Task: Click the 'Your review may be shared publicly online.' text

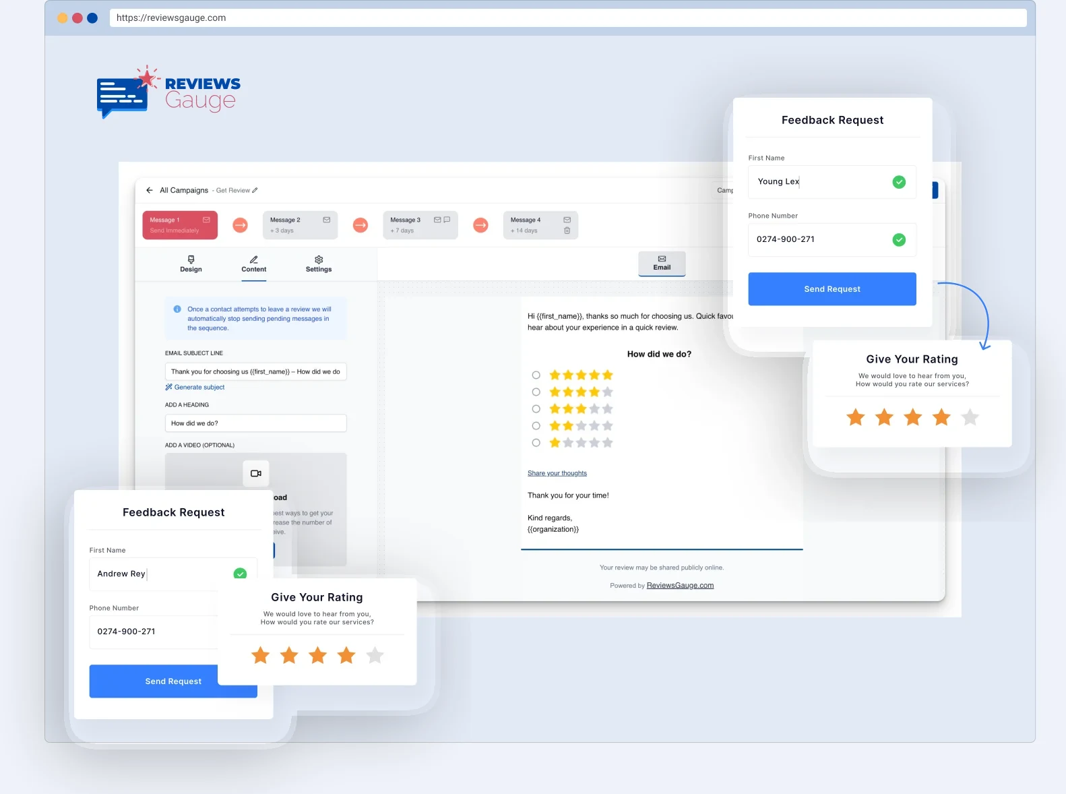Action: (x=662, y=568)
